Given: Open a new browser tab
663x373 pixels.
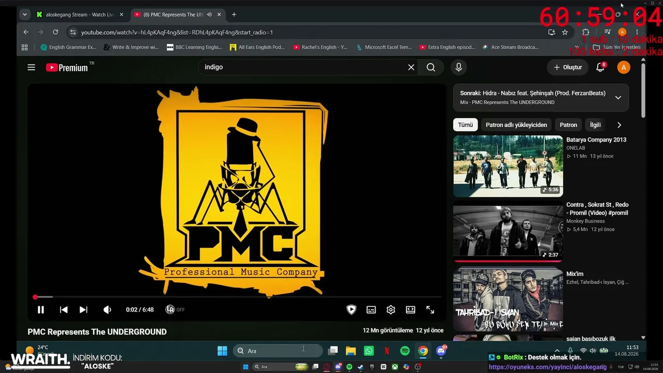Looking at the screenshot, I should tap(234, 15).
